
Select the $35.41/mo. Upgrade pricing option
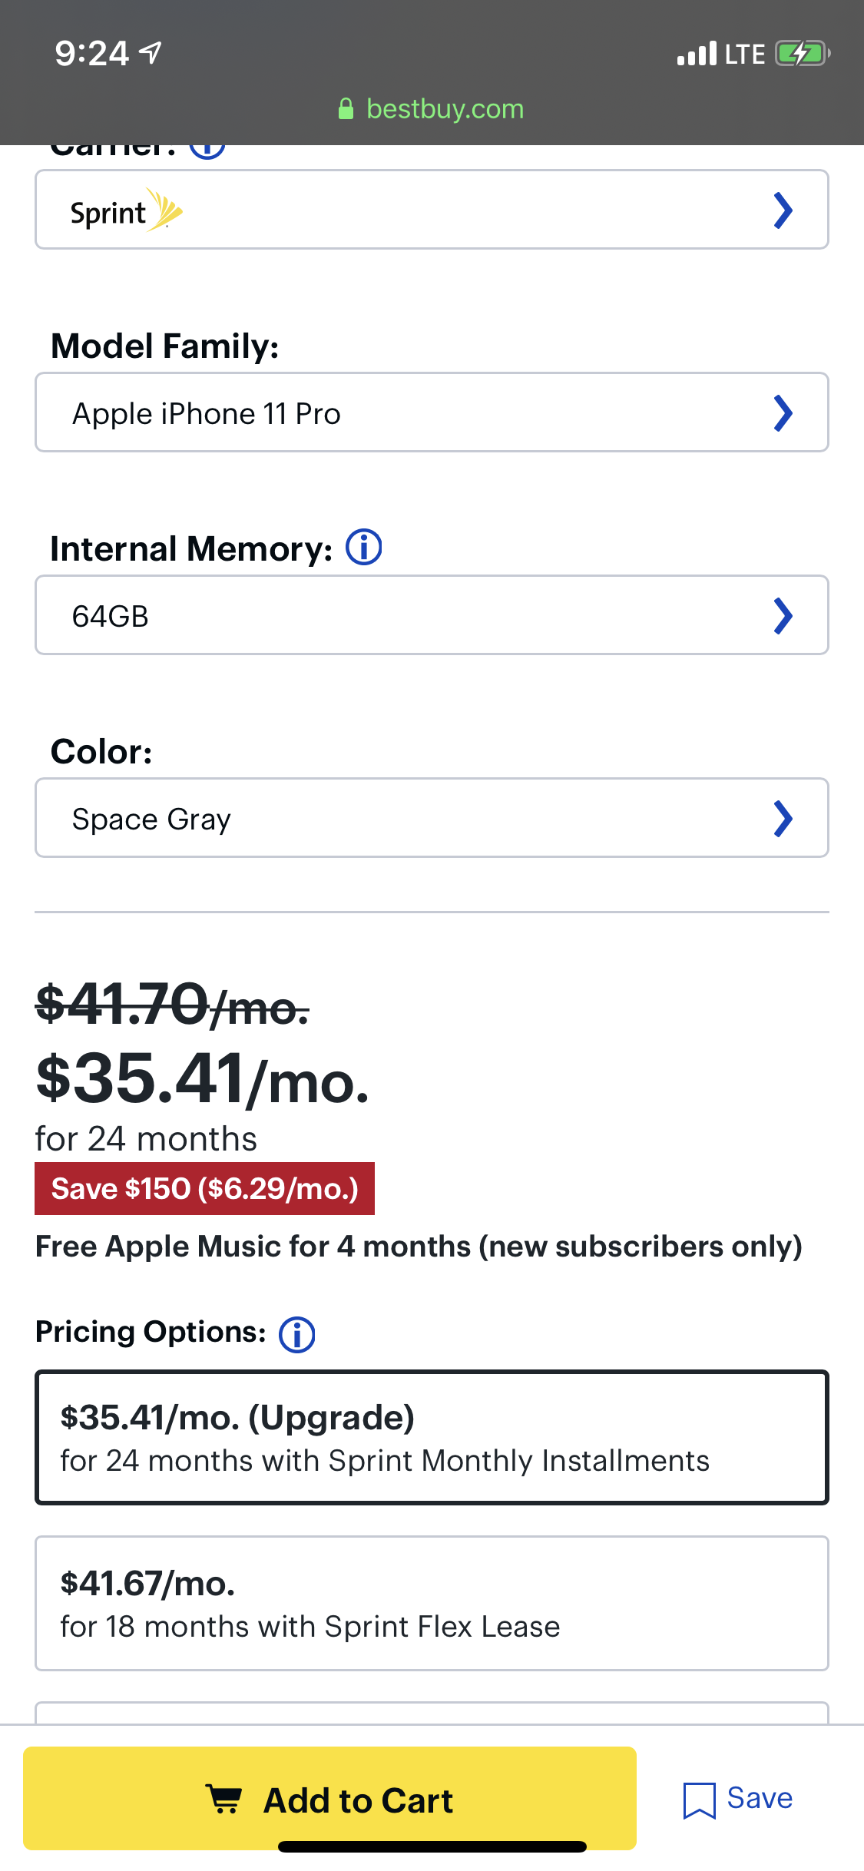coord(432,1437)
